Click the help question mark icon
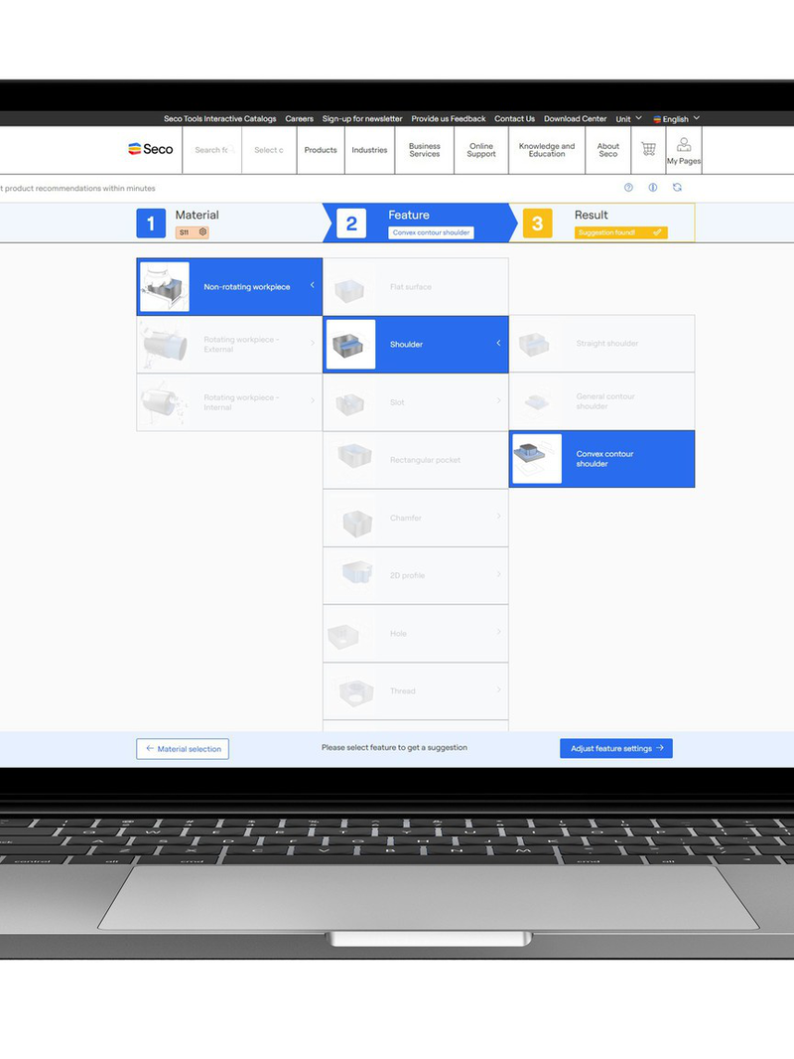Image resolution: width=794 pixels, height=1059 pixels. coord(628,188)
